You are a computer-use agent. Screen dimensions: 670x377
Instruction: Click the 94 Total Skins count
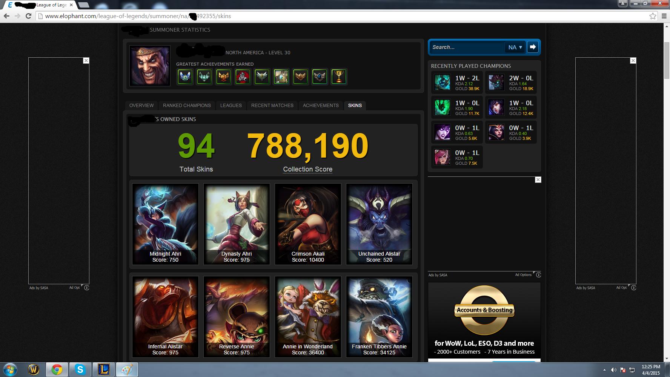pyautogui.click(x=196, y=146)
